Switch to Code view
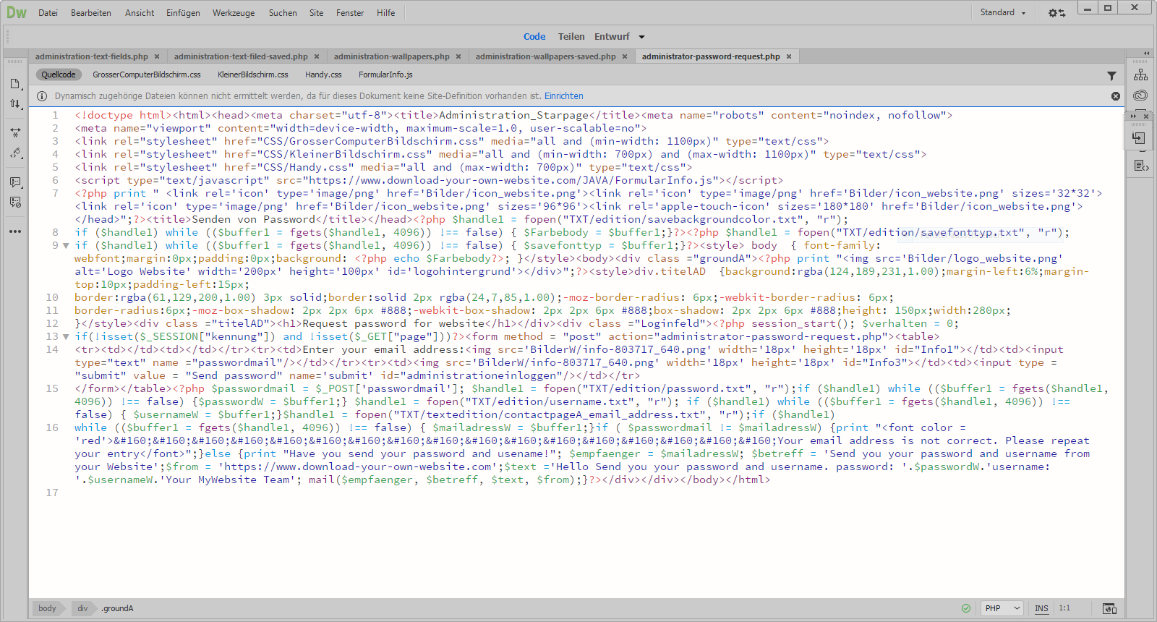This screenshot has width=1157, height=622. tap(534, 37)
